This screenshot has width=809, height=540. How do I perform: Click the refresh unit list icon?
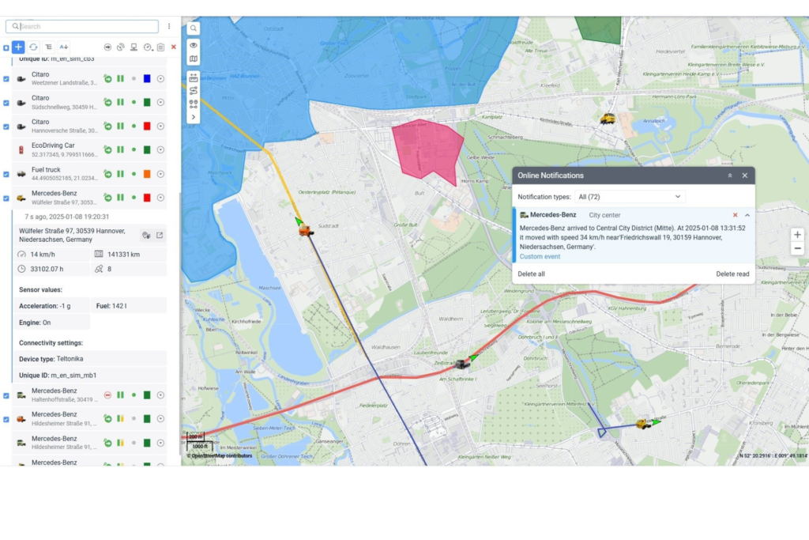33,47
